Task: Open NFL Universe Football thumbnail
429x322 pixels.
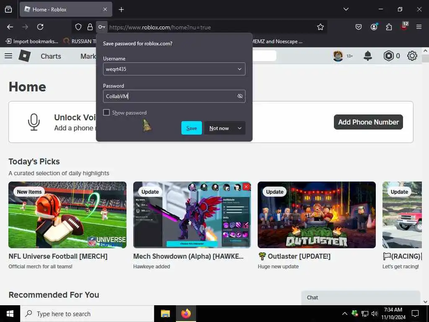Action: point(67,215)
